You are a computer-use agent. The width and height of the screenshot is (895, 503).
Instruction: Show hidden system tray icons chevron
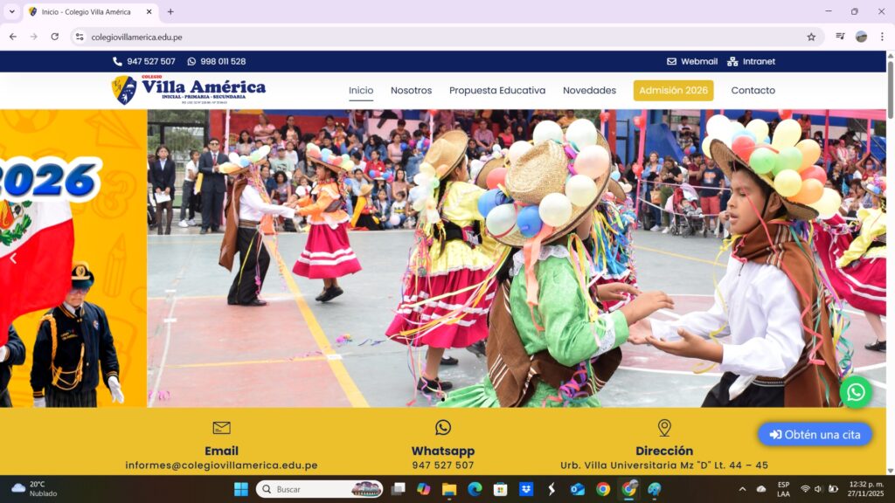pos(742,489)
